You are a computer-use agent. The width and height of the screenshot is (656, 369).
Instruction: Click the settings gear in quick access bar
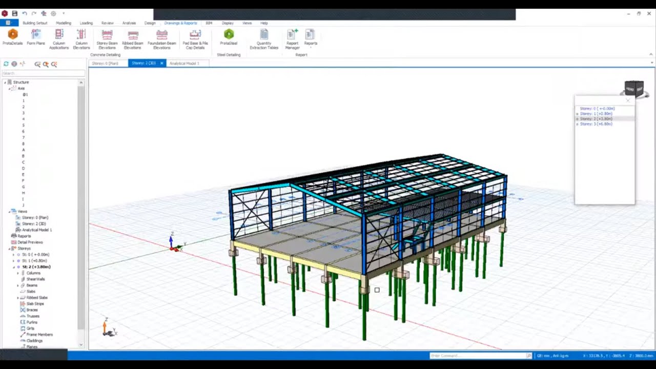coord(53,13)
